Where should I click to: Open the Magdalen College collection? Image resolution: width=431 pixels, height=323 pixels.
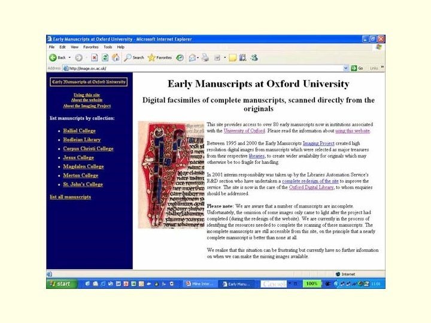point(83,166)
